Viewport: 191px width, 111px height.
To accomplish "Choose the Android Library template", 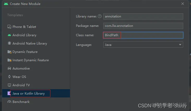I will [x=36, y=35].
